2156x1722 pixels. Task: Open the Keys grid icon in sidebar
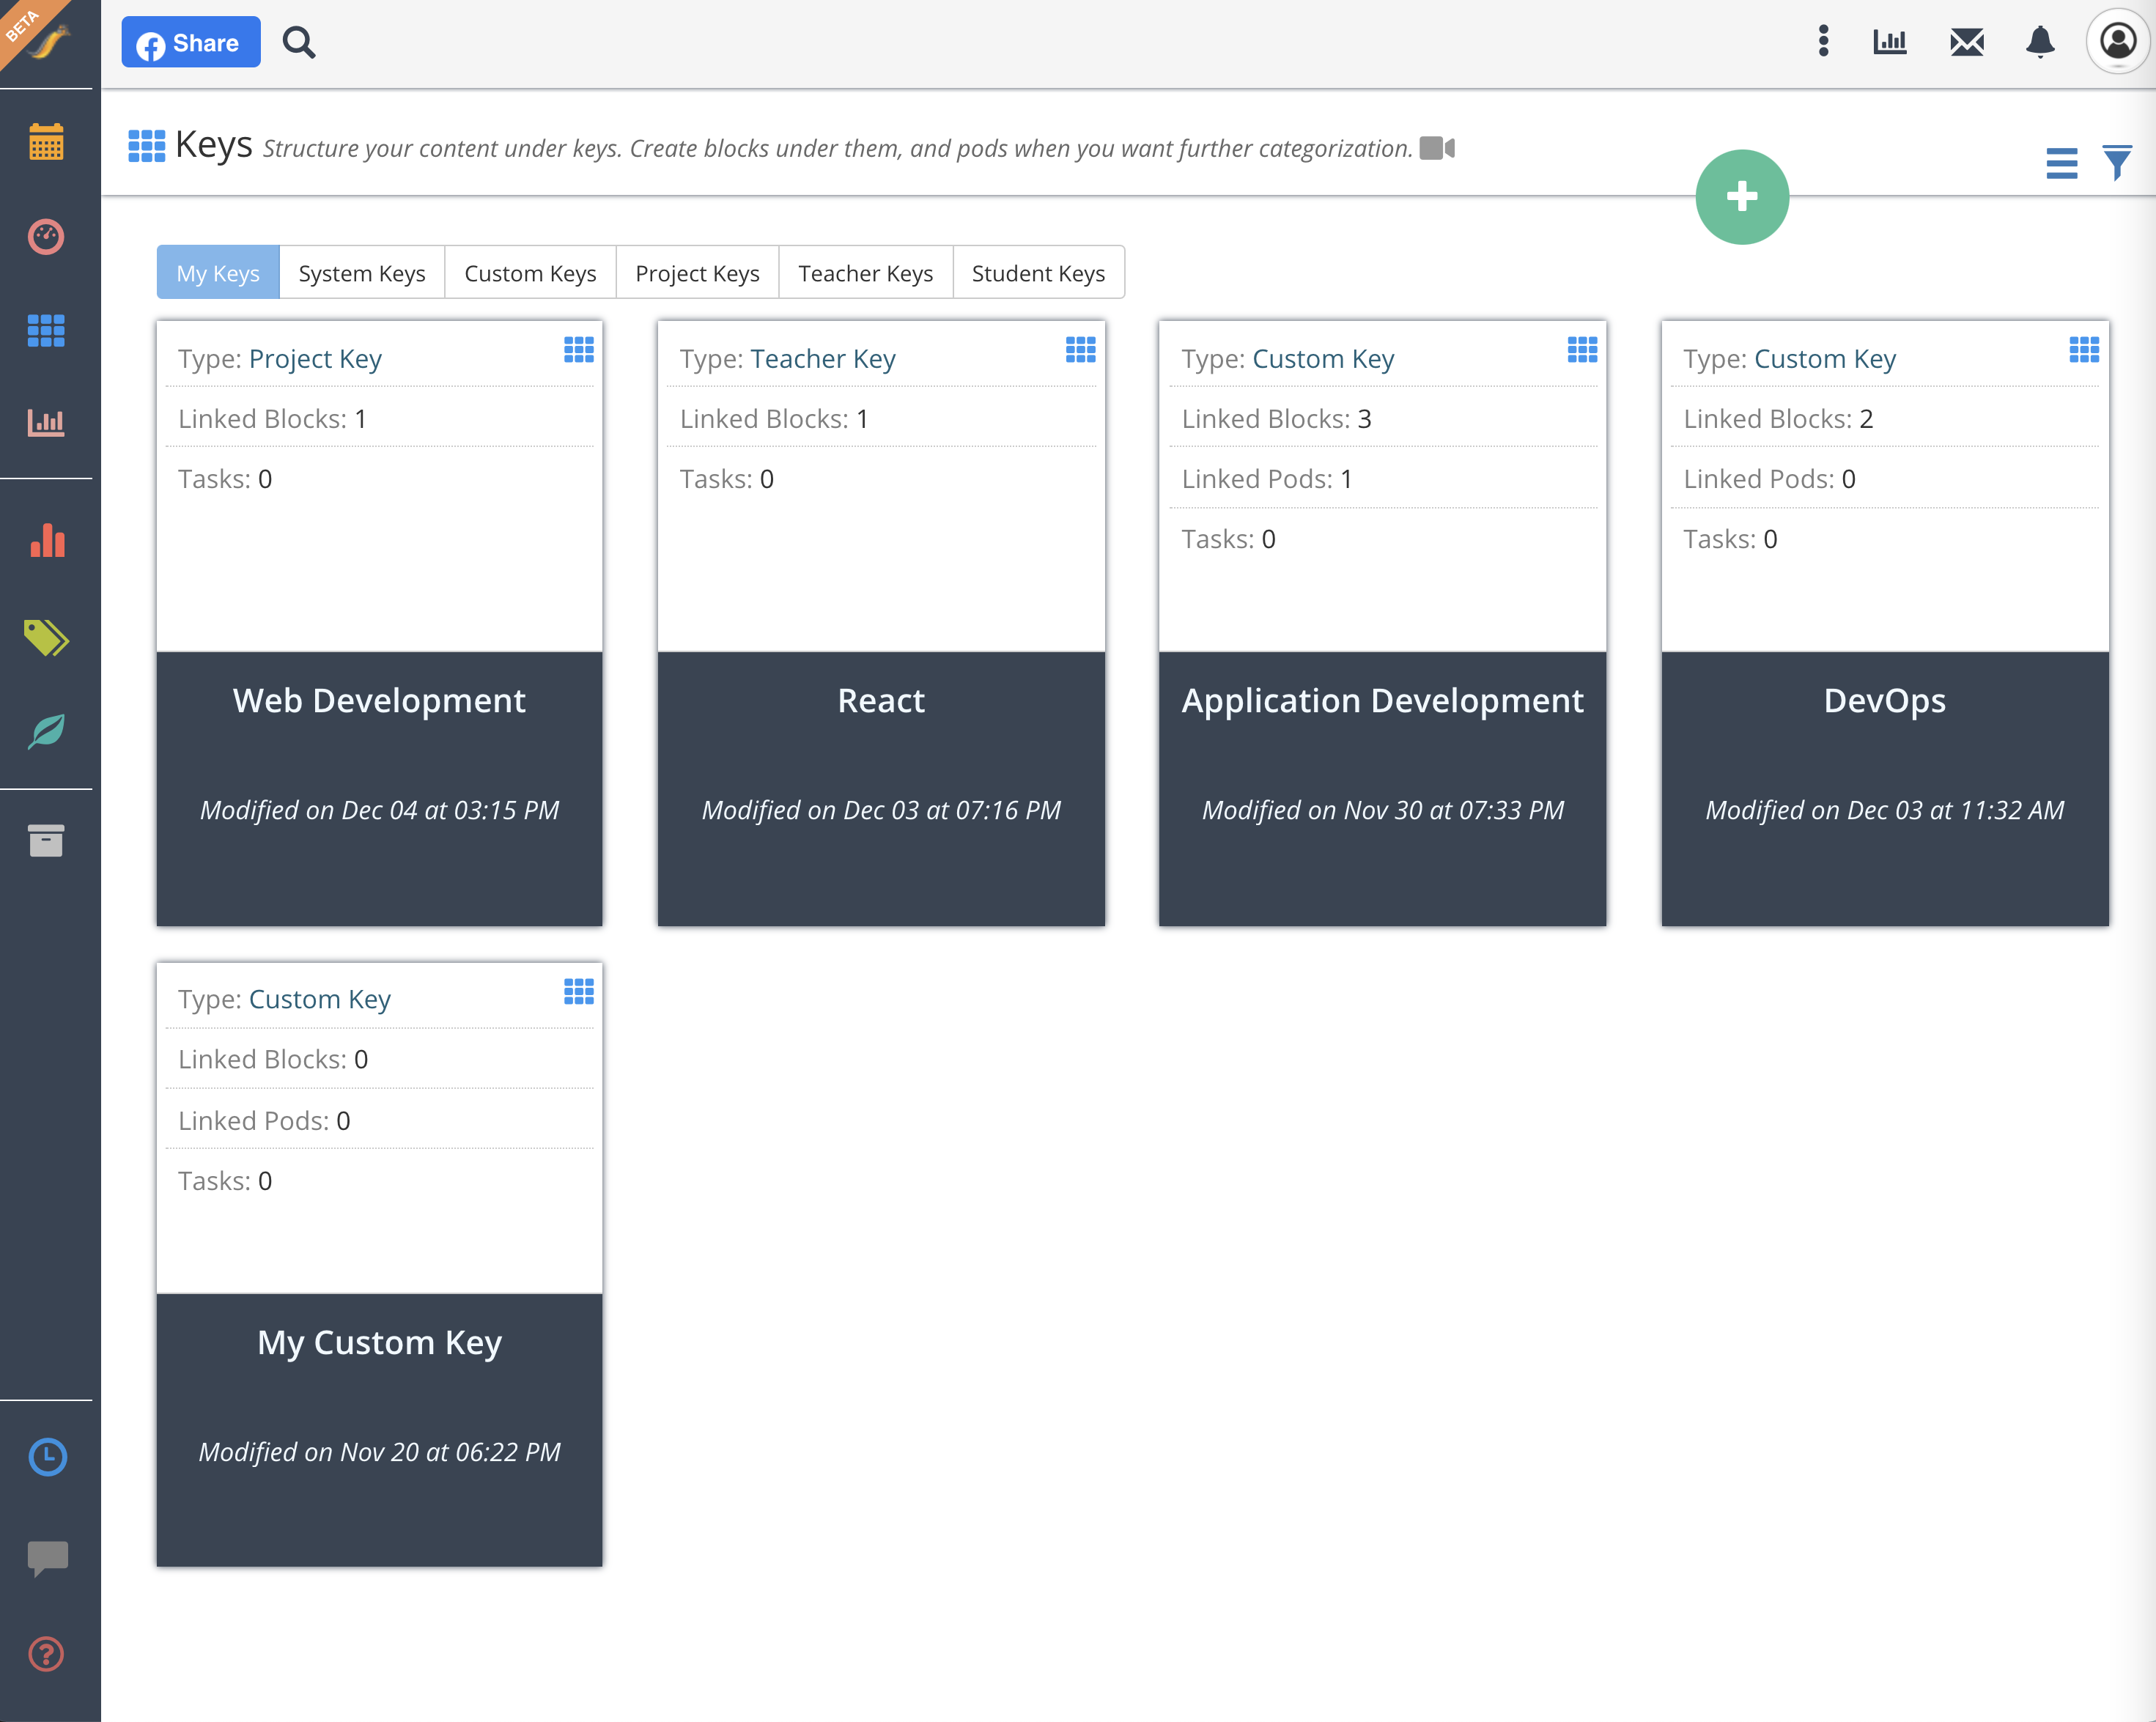coord(46,330)
